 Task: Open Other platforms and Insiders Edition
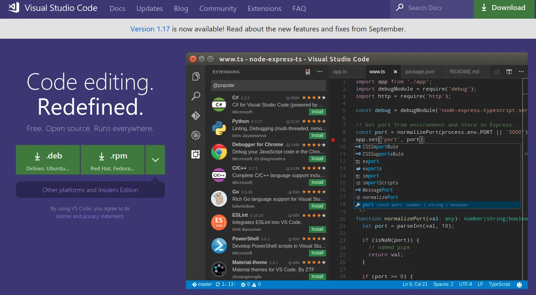[90, 190]
